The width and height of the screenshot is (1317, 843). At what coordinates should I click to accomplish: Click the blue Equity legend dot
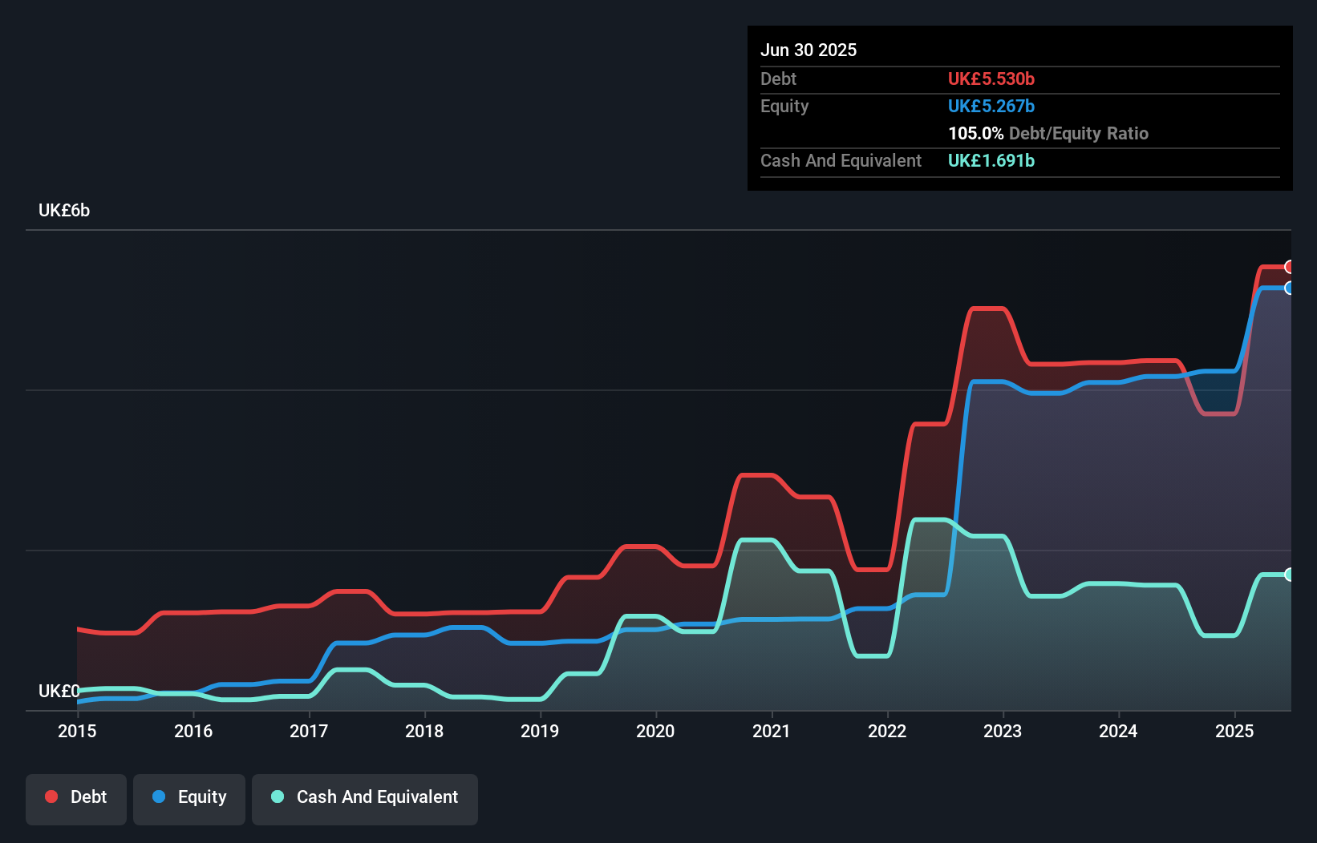coord(159,797)
